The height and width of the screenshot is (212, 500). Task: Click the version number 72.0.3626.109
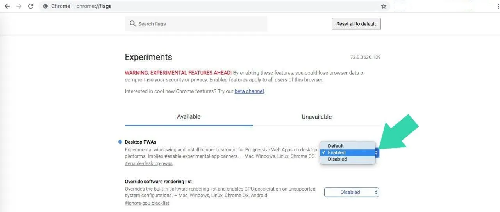[365, 57]
